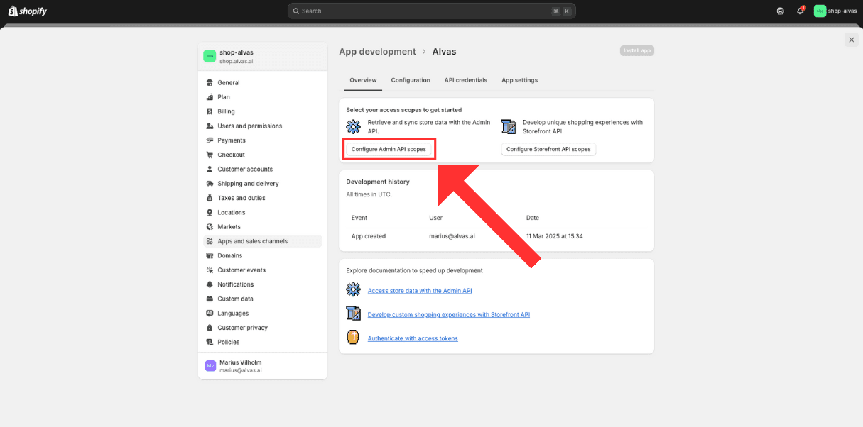Click the Checkout cart icon
Image resolution: width=863 pixels, height=427 pixels.
(210, 155)
